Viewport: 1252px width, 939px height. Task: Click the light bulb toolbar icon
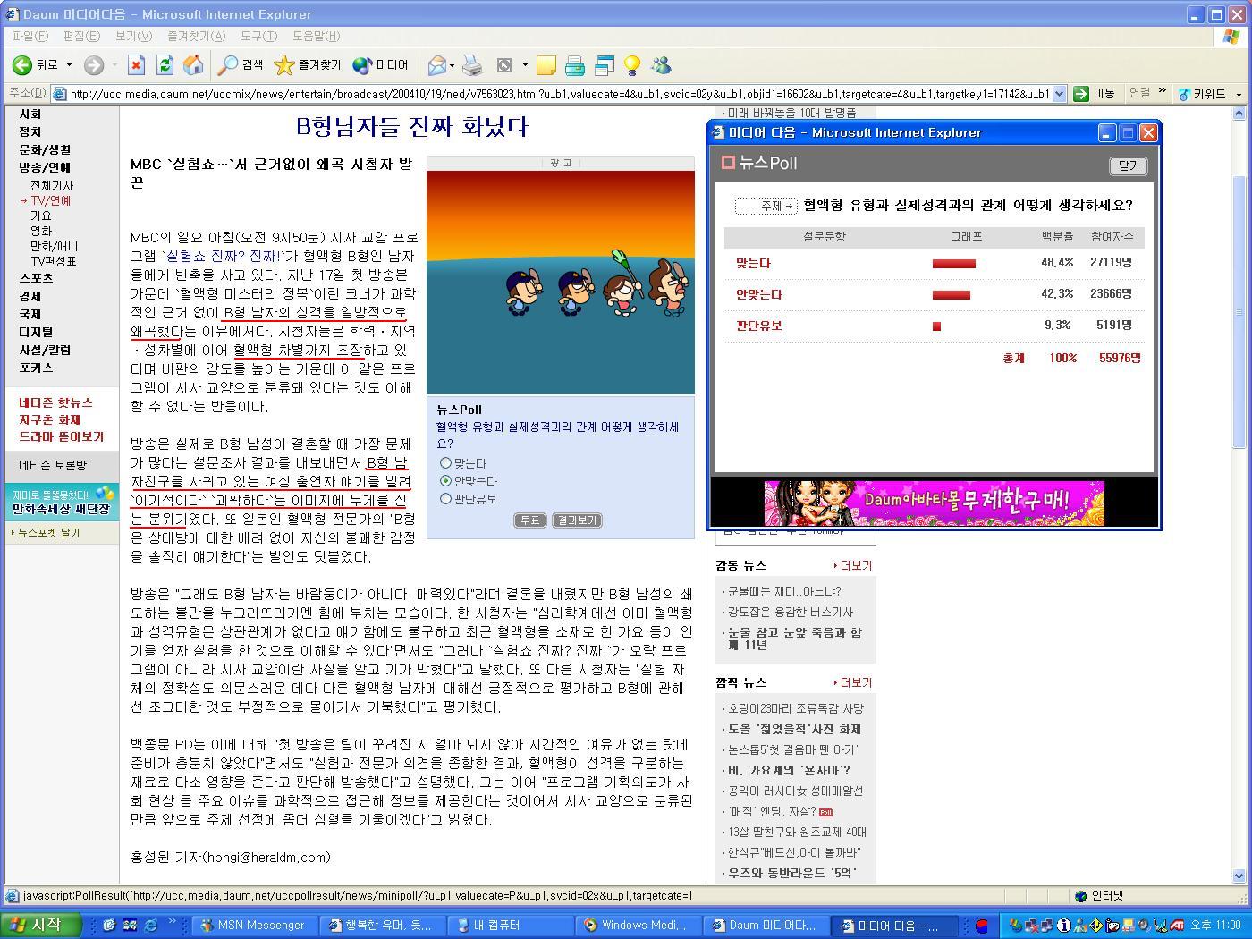point(632,64)
